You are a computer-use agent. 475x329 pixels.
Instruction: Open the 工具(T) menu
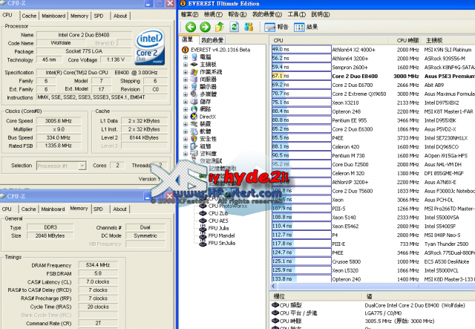pos(296,14)
